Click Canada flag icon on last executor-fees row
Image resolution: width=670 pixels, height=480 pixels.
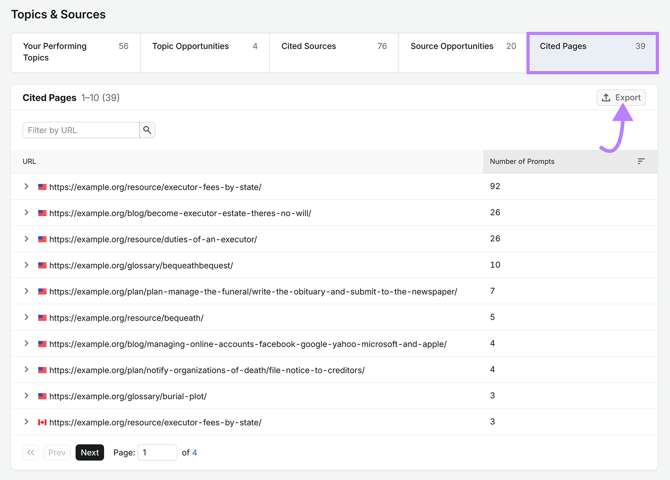pyautogui.click(x=42, y=422)
